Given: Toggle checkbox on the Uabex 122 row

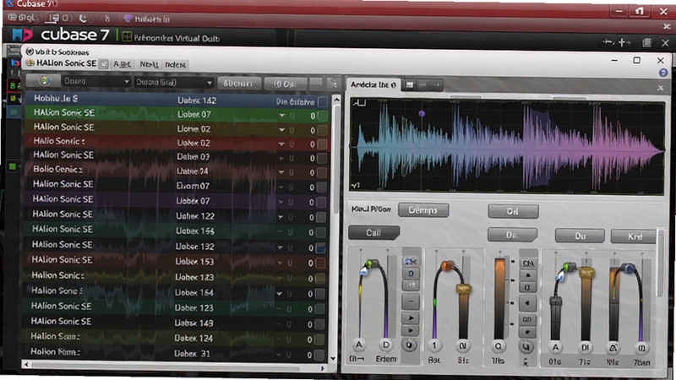Looking at the screenshot, I should pyautogui.click(x=321, y=217).
